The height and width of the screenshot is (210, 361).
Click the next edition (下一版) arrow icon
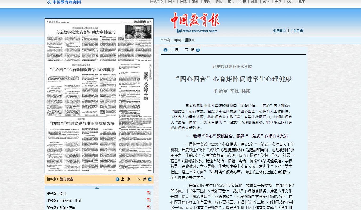(150, 179)
